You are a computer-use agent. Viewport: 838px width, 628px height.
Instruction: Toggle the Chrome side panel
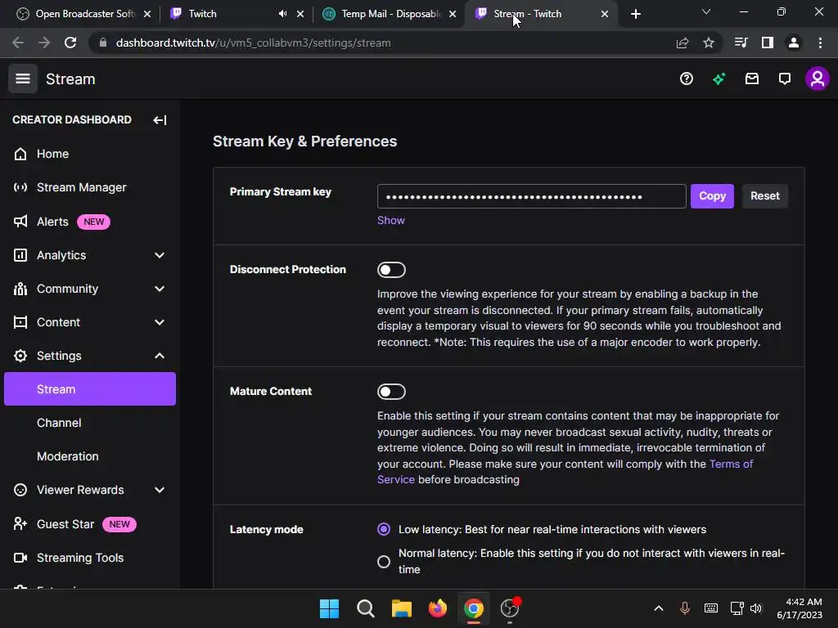pos(768,43)
